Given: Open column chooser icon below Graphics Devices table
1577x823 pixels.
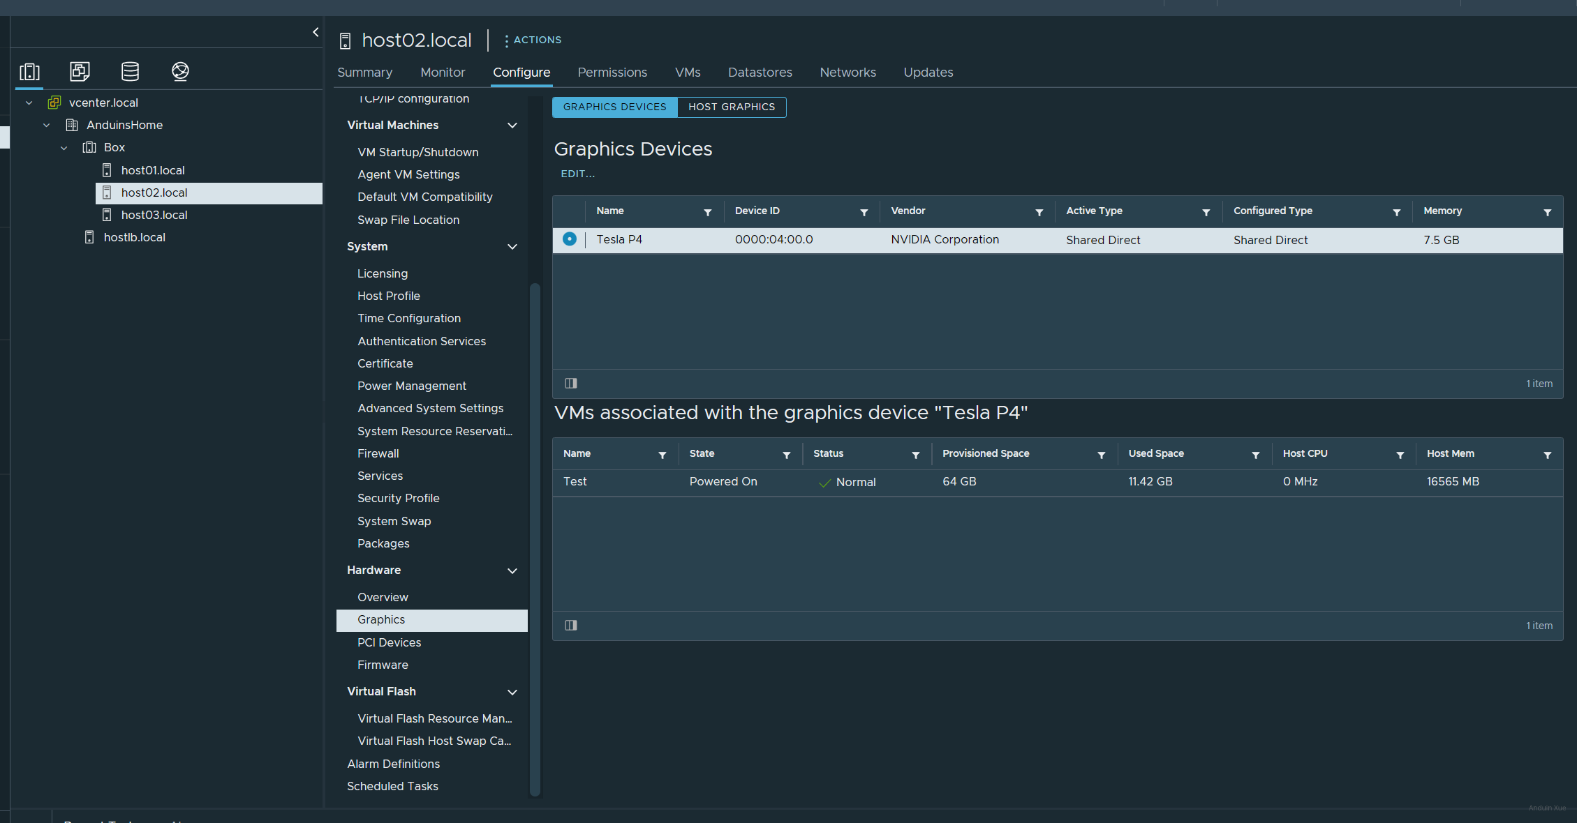Looking at the screenshot, I should [x=570, y=383].
